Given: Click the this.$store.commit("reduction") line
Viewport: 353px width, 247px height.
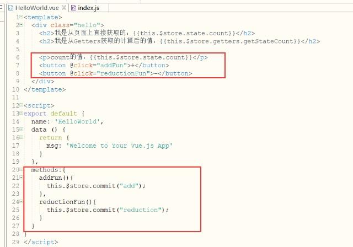Looking at the screenshot, I should pyautogui.click(x=108, y=210).
